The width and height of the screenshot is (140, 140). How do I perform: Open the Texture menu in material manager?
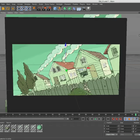[9, 123]
